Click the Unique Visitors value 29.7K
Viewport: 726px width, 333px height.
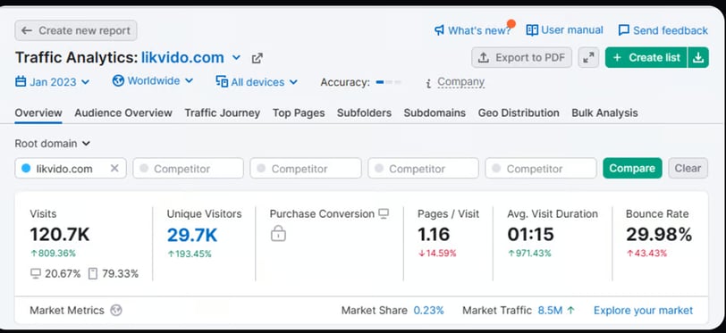click(192, 235)
